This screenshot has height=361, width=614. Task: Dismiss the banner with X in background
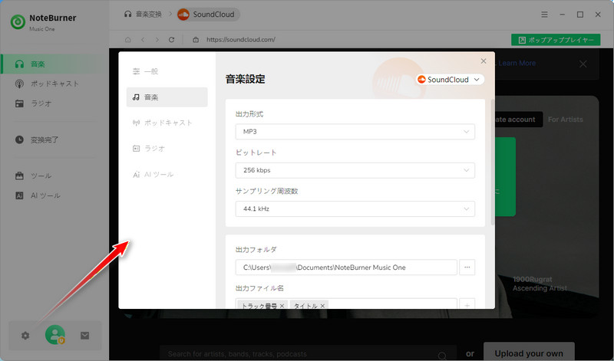coord(583,64)
